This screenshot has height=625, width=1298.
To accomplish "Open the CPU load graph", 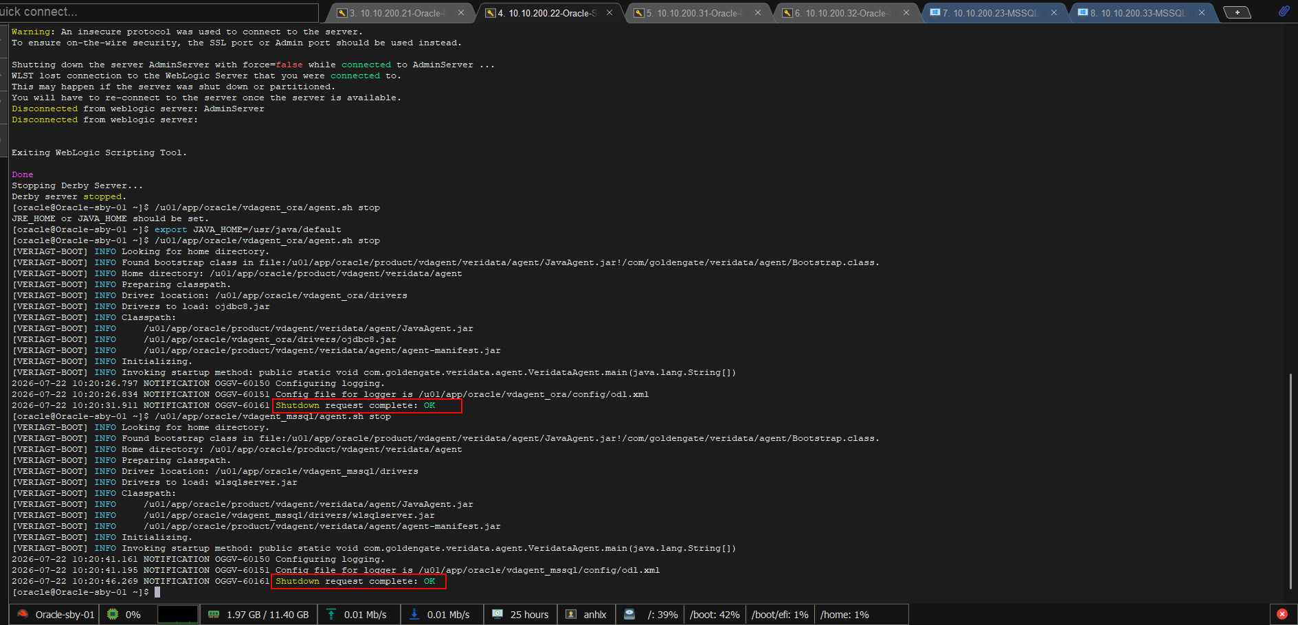I will 178,614.
